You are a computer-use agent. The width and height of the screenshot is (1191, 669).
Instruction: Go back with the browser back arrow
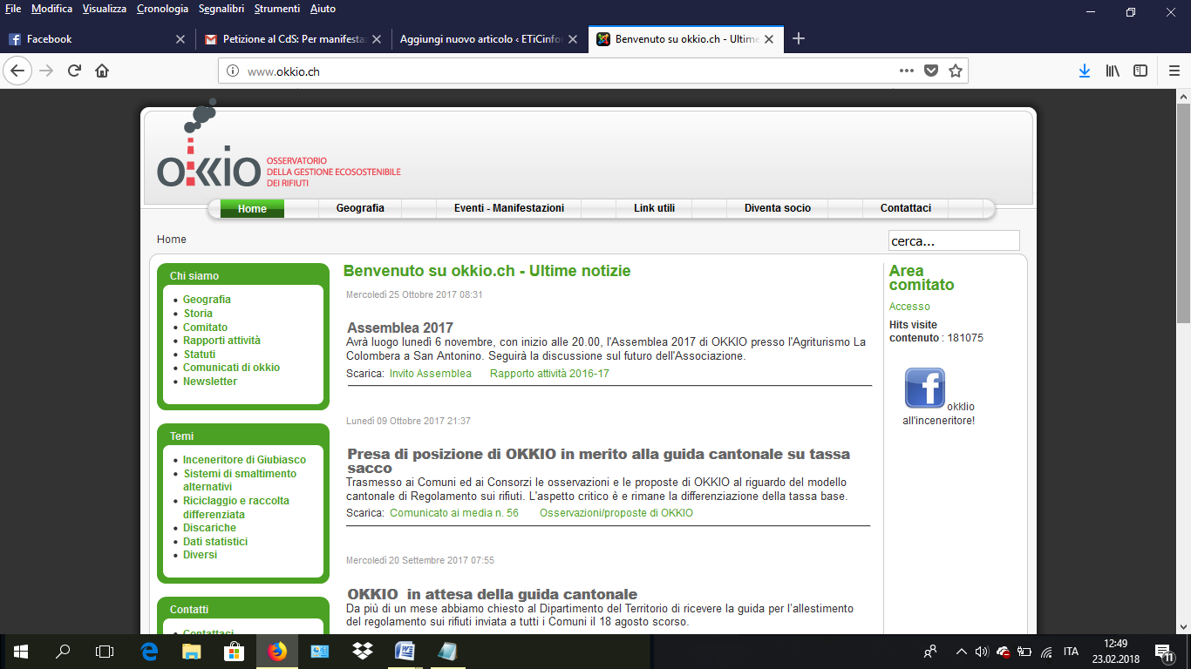tap(18, 71)
